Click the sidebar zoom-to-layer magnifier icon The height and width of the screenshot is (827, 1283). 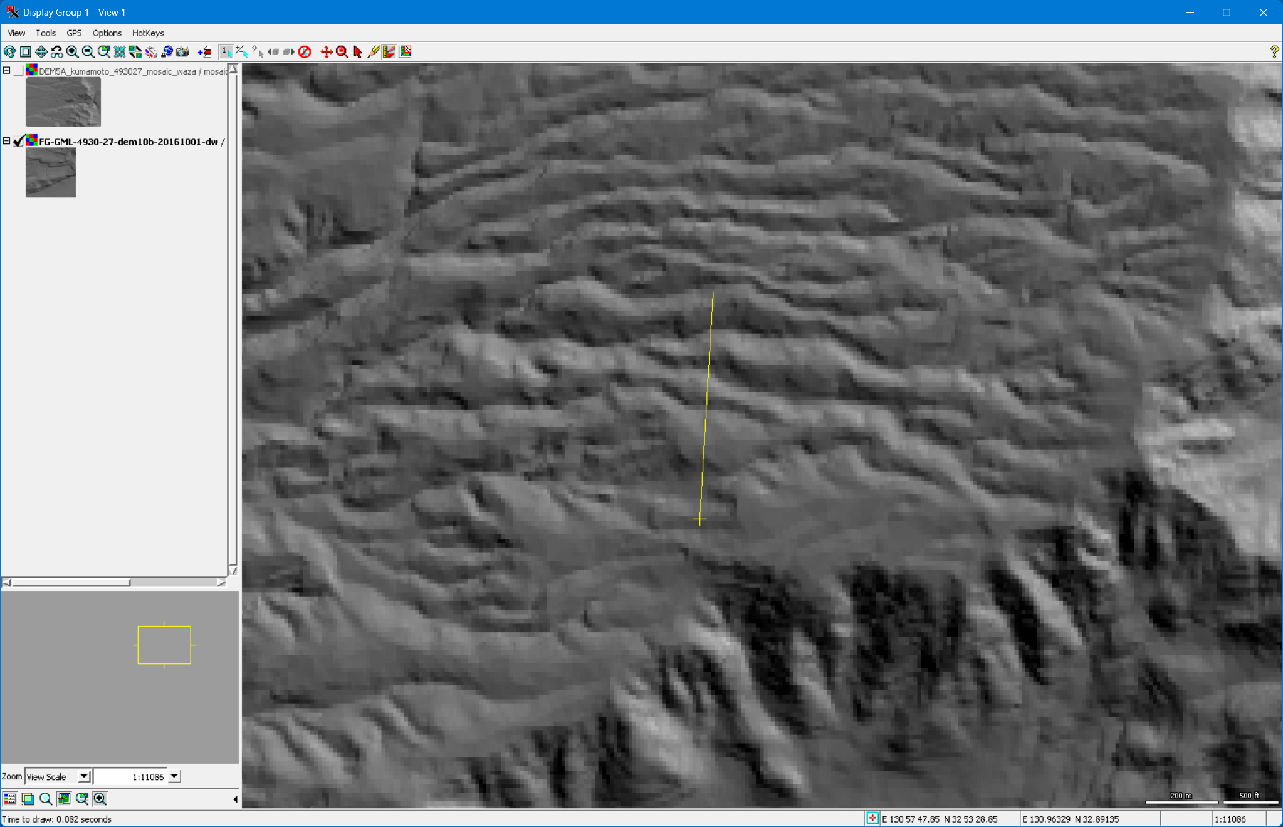click(82, 799)
